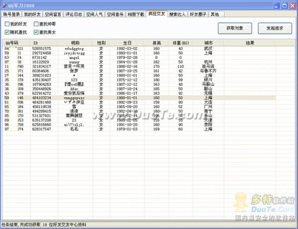Sort the list by 生日 column header

coord(127,43)
